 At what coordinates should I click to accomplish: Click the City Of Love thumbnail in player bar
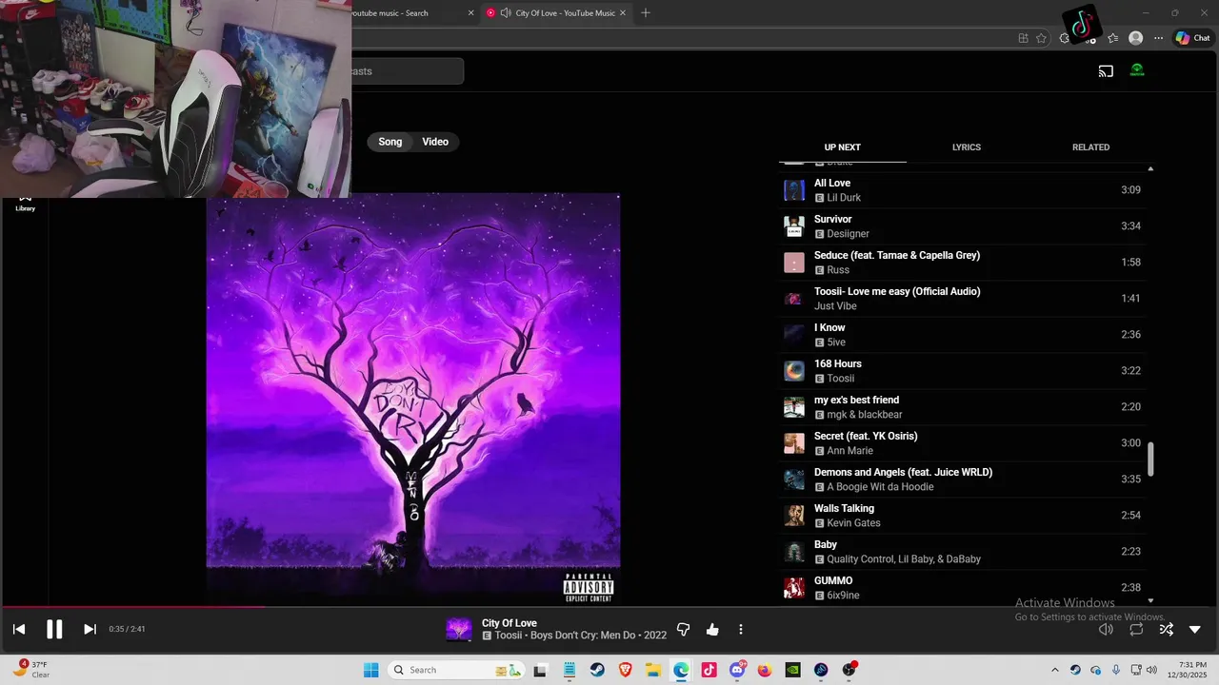click(459, 629)
